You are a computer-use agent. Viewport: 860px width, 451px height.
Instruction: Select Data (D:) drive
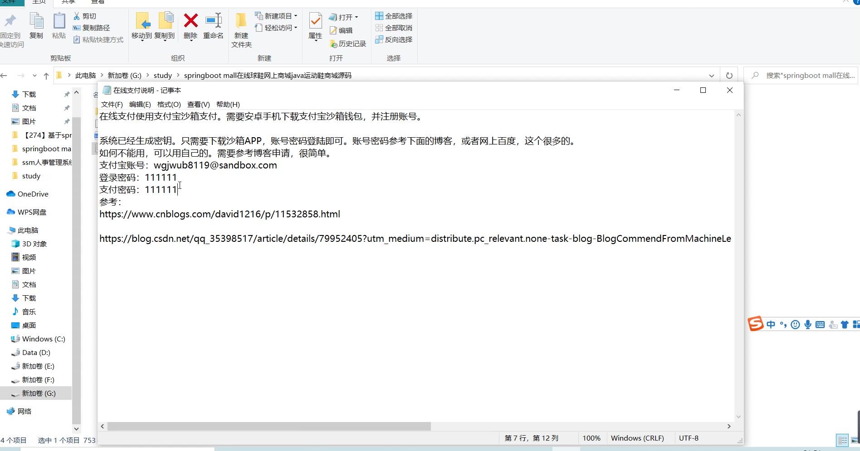tap(31, 352)
